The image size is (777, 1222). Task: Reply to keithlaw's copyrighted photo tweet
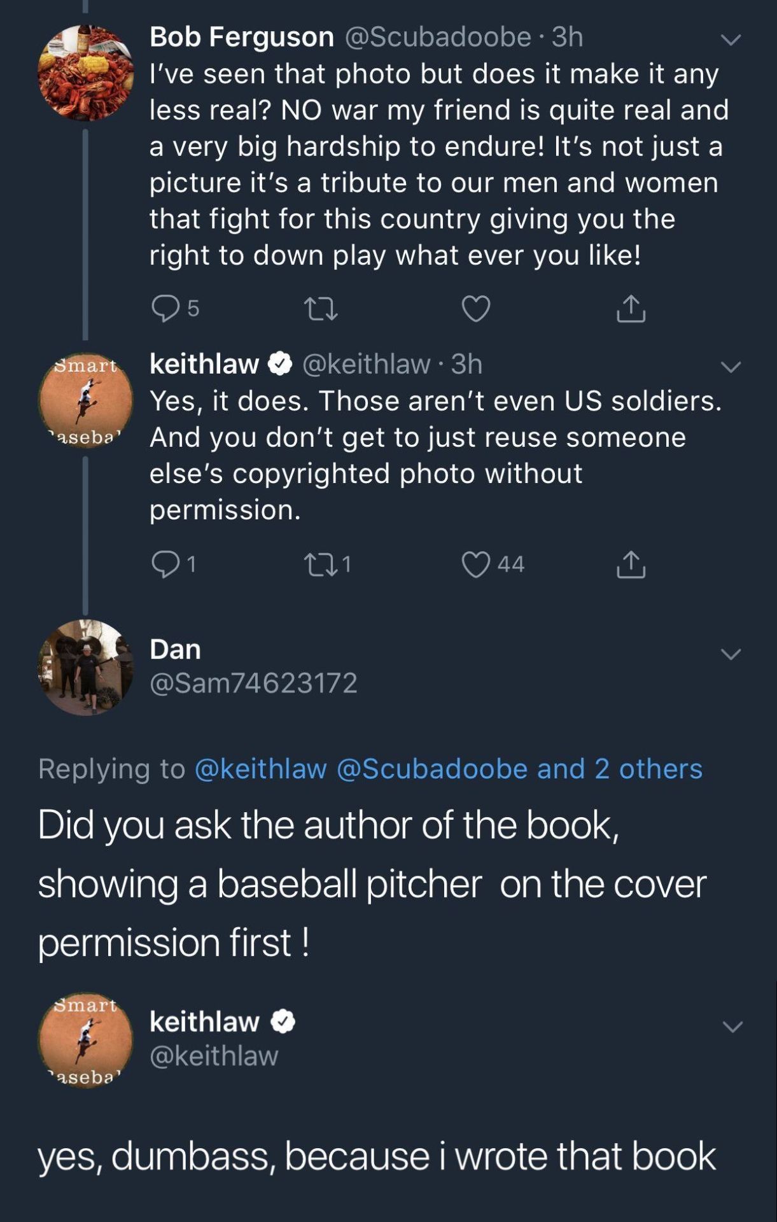165,565
